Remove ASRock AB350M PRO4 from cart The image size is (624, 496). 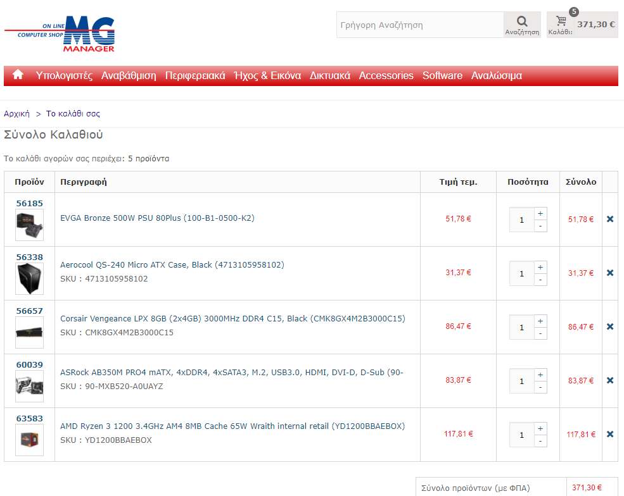(x=610, y=380)
